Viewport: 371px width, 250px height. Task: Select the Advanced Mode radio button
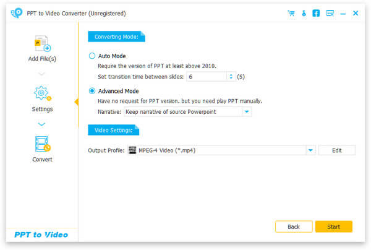click(93, 92)
